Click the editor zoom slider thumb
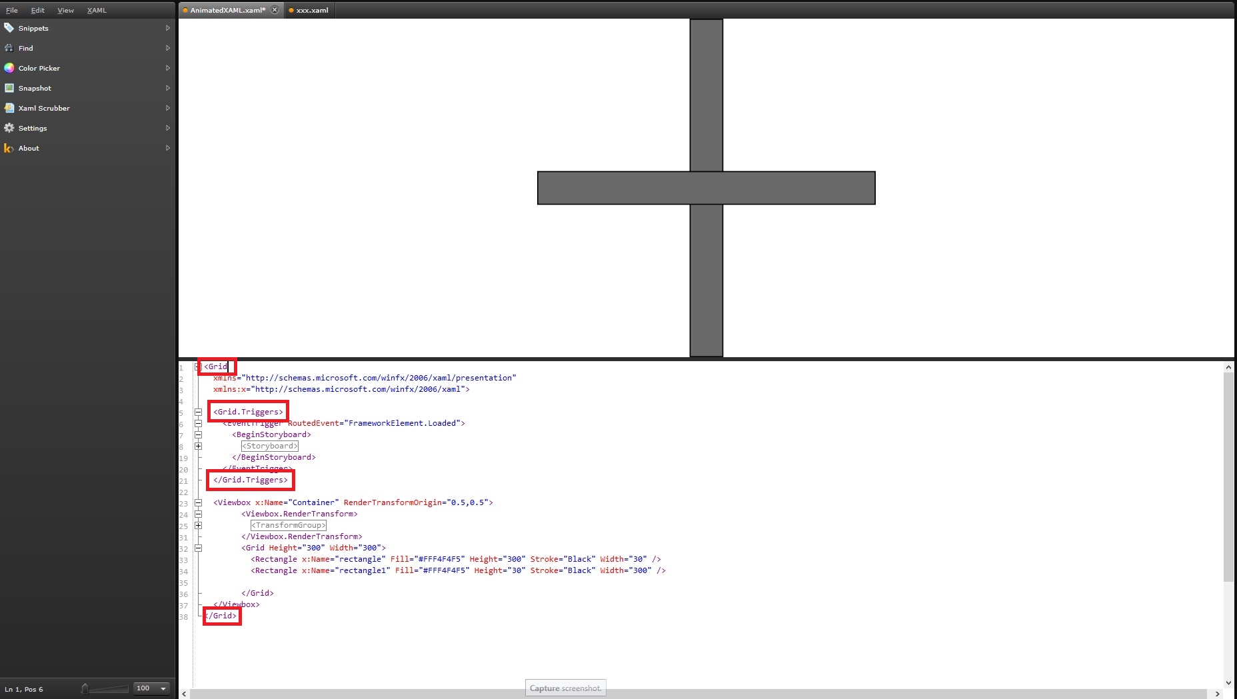 [85, 689]
